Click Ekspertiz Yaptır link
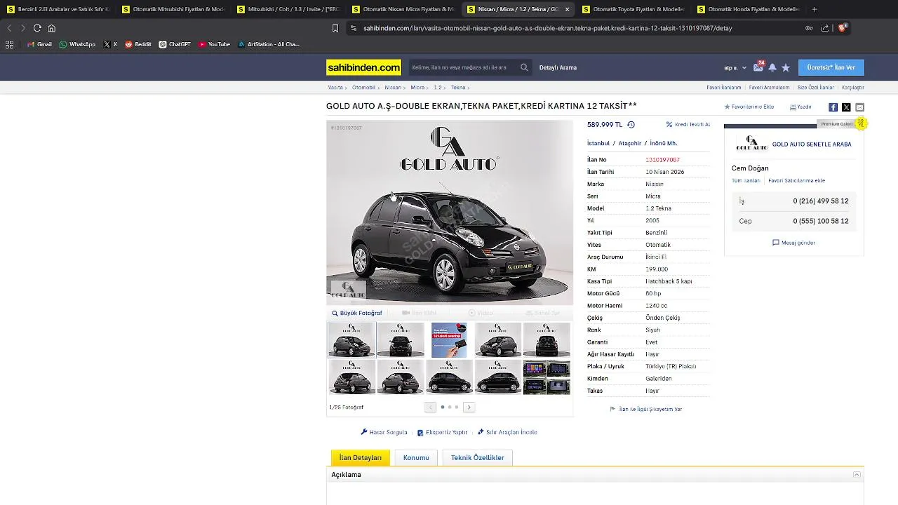The height and width of the screenshot is (505, 898). (x=442, y=432)
